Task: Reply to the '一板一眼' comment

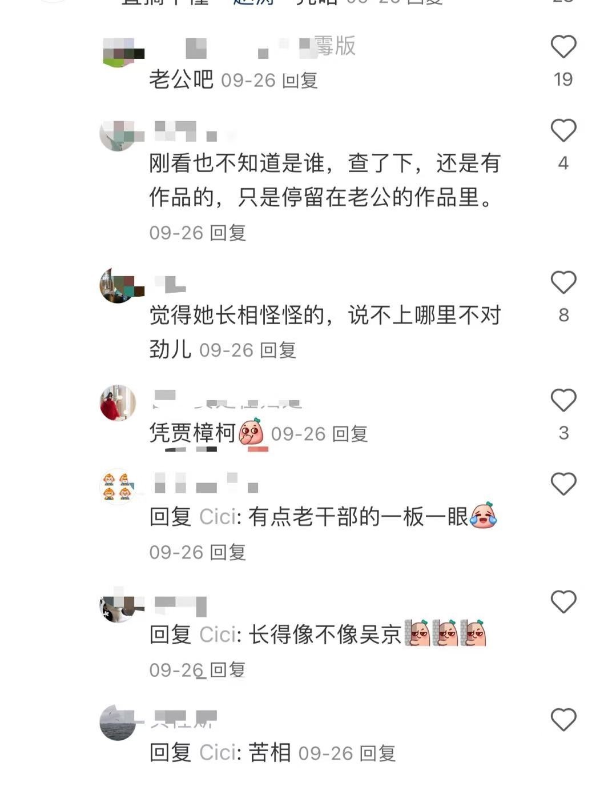Action: 228,552
